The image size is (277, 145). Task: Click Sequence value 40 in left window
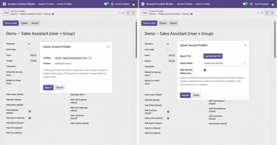pyautogui.click(x=29, y=44)
